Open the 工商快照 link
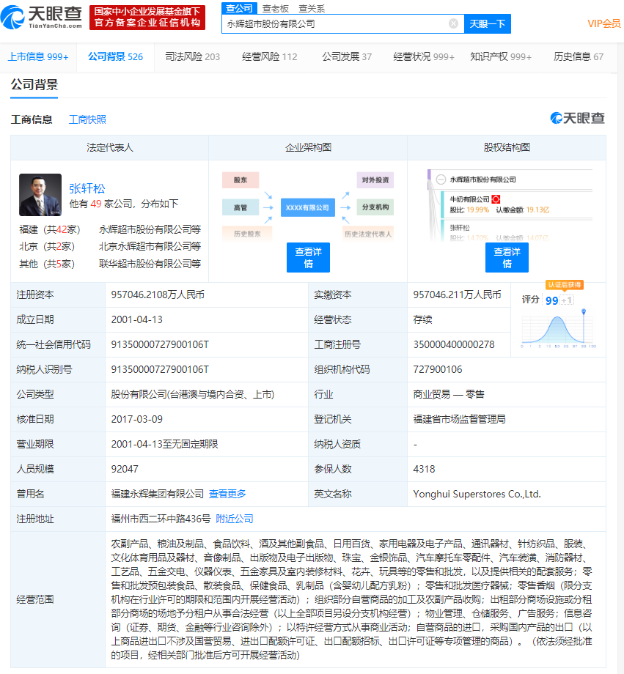 pyautogui.click(x=87, y=119)
